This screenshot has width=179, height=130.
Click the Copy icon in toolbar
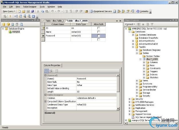pyautogui.click(x=42, y=11)
